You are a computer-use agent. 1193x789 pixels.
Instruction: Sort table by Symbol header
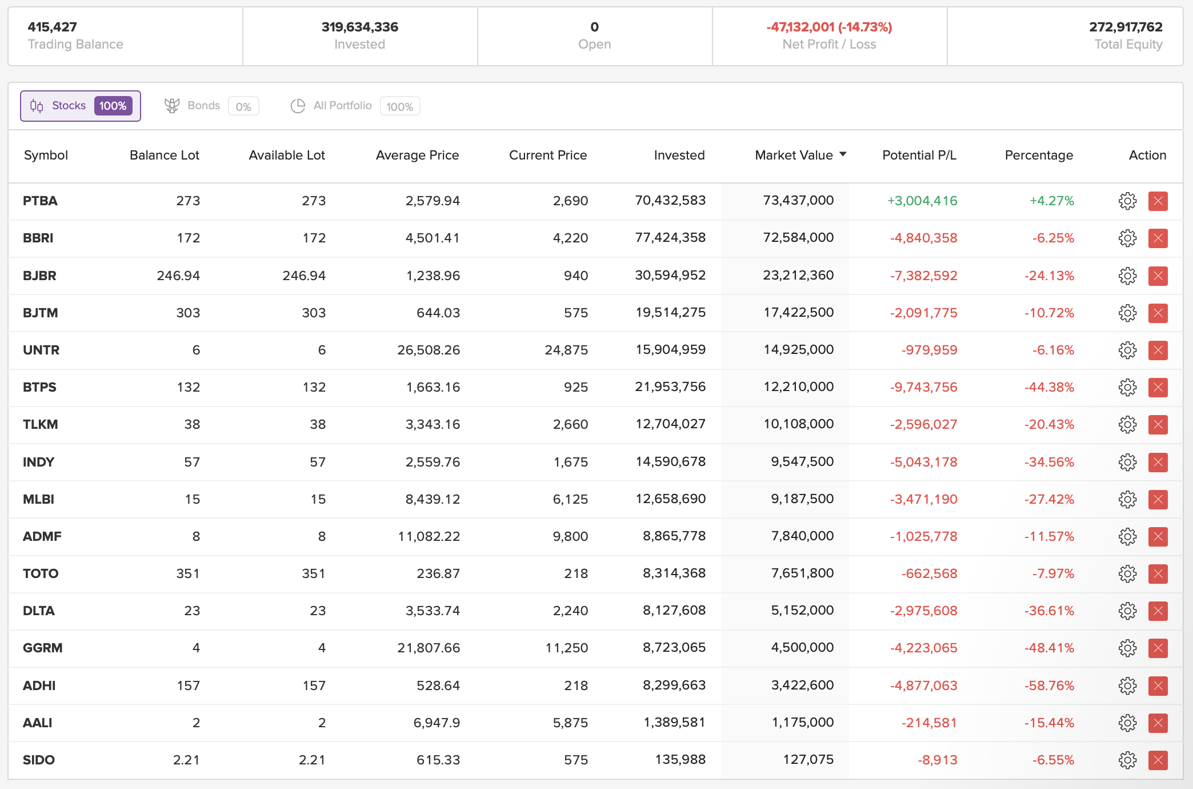(46, 155)
